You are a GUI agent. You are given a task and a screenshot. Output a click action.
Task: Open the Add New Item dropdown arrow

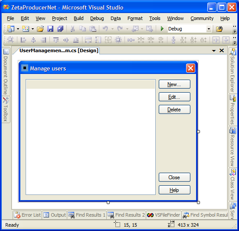click(33, 29)
